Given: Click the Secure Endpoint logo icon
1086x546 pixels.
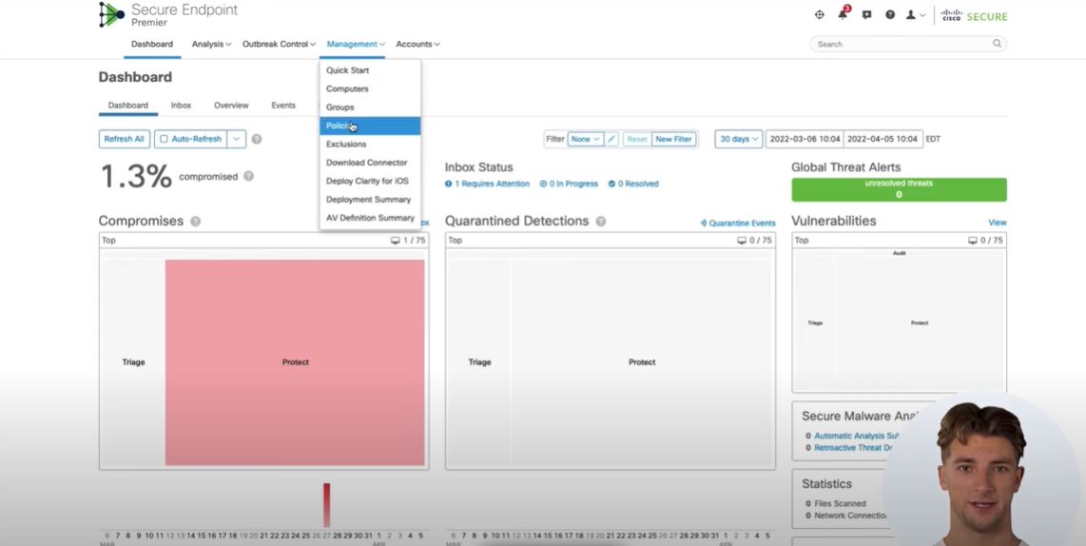Looking at the screenshot, I should 111,14.
